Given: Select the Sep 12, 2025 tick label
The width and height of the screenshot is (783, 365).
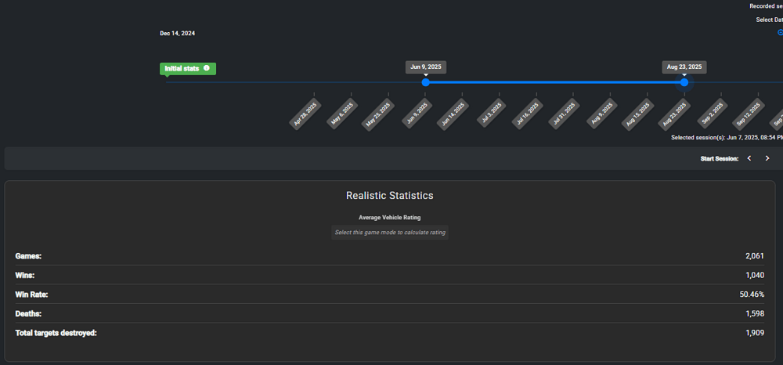Looking at the screenshot, I should pyautogui.click(x=749, y=114).
